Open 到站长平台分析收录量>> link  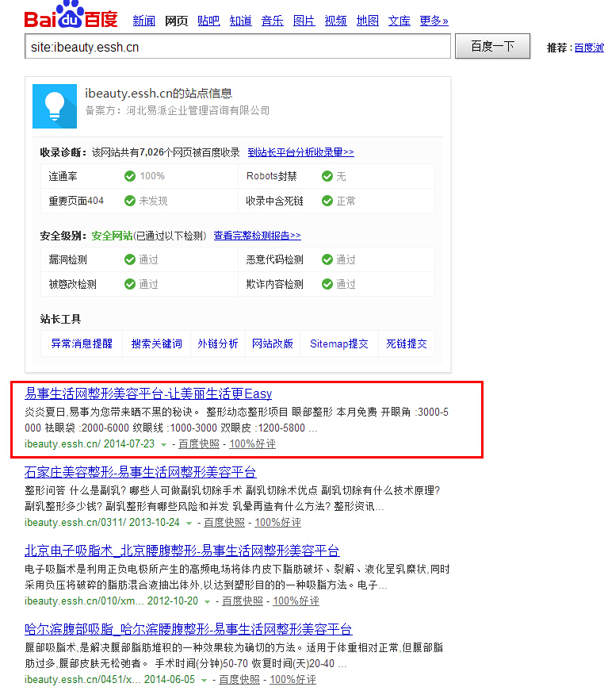coord(300,152)
